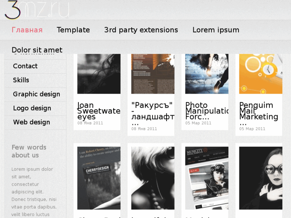The image size is (291, 218).
Task: Click the Joan Sweetwater eyes title
Action: 99,111
